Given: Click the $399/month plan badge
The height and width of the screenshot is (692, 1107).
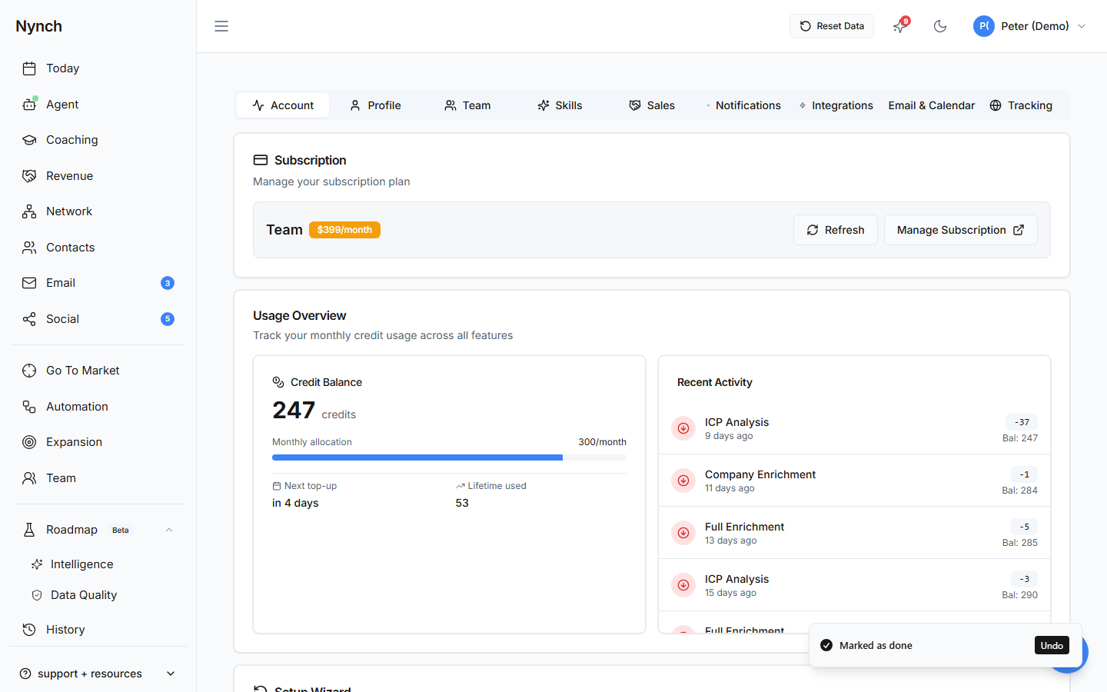Looking at the screenshot, I should pos(344,230).
